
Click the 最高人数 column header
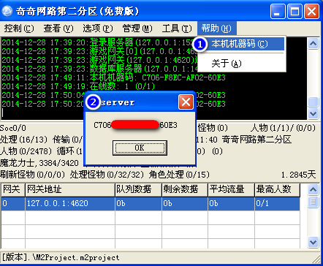pos(278,190)
